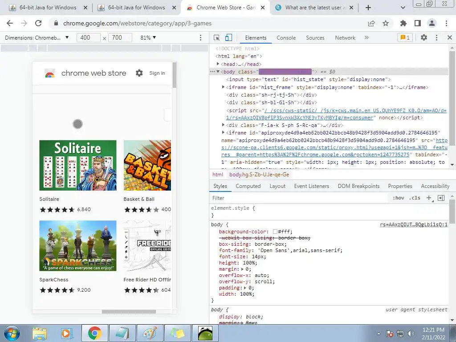Open media player taskbar icon
Screen dimensions: 456x342
pos(67,333)
